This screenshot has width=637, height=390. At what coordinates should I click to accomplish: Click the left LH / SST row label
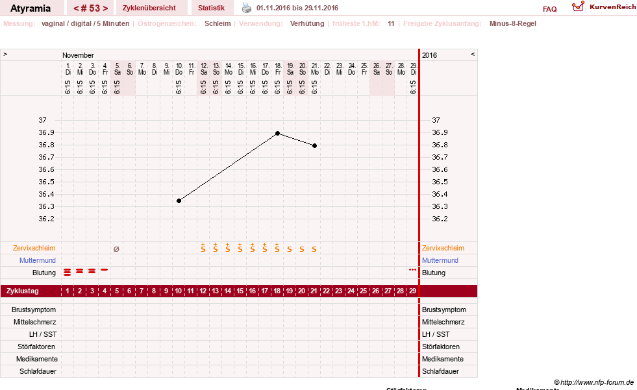point(43,334)
